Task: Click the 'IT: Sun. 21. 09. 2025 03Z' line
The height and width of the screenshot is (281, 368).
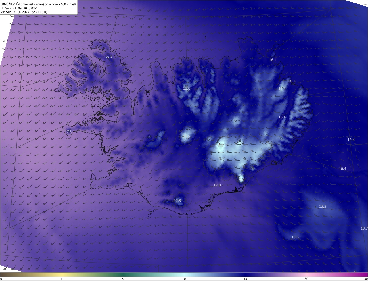Action: point(18,8)
